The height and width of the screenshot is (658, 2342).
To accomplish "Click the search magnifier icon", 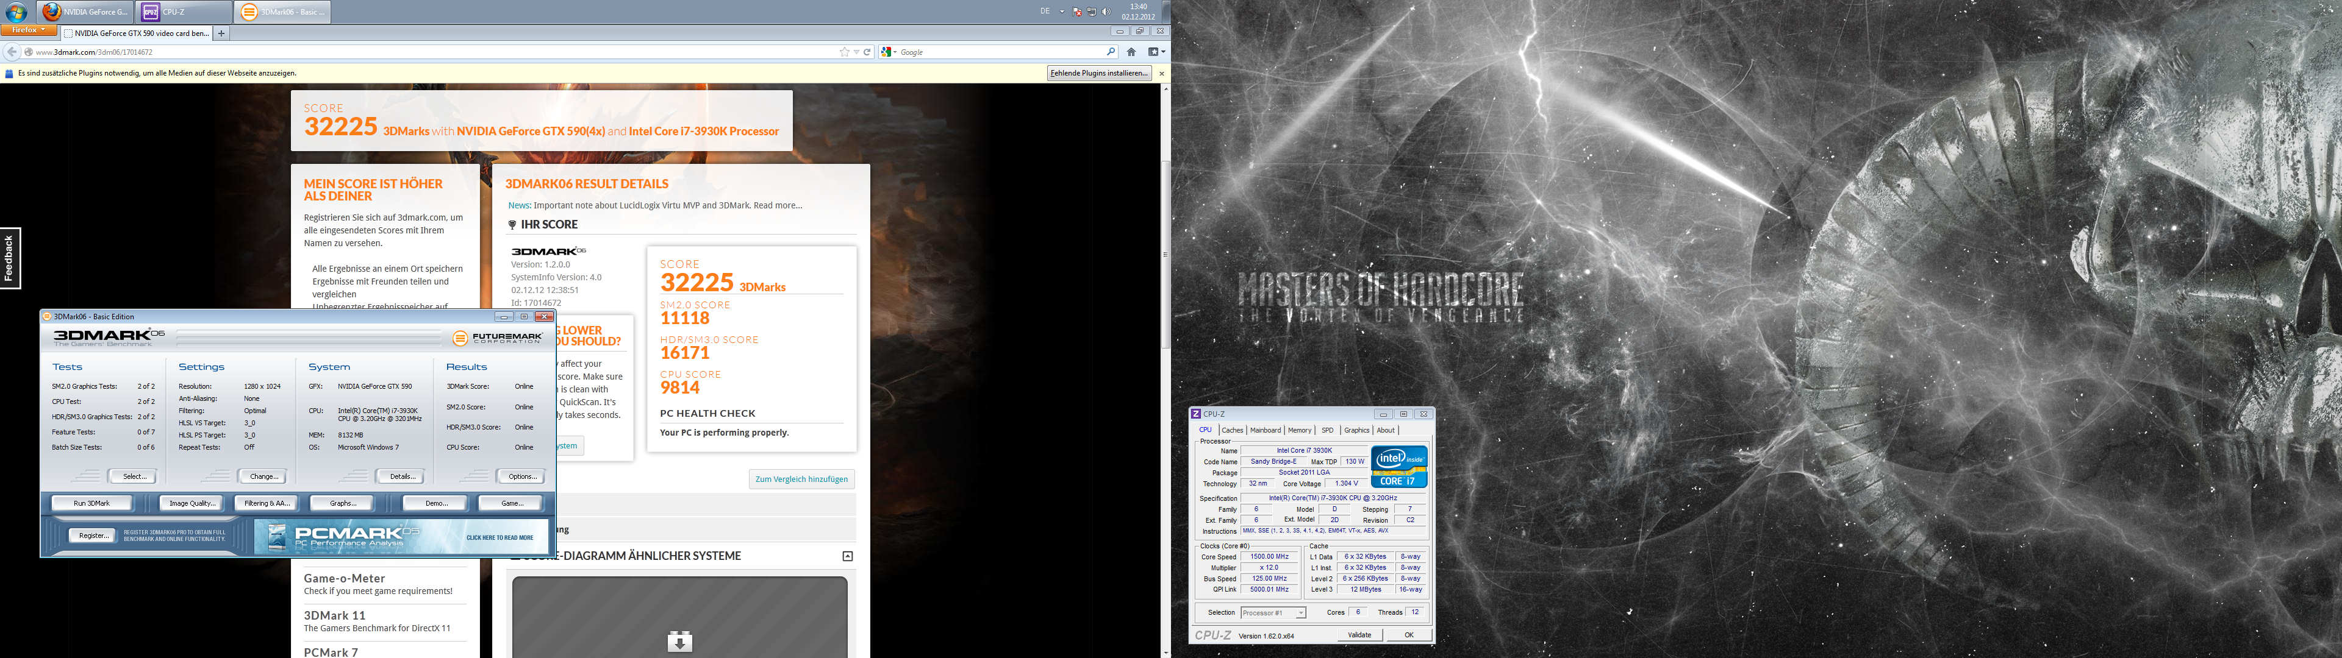I will tap(1110, 52).
